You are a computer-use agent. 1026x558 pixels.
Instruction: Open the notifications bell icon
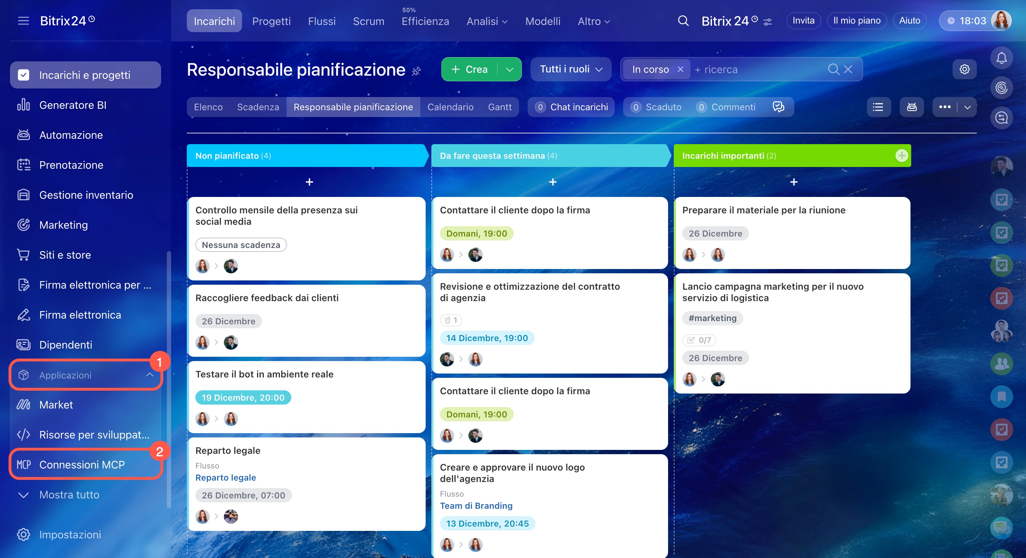pos(1001,58)
